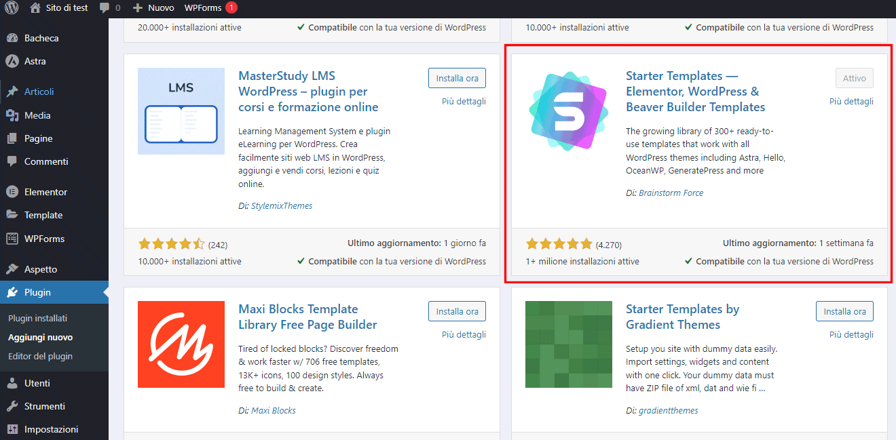This screenshot has width=896, height=440.
Task: Click the WordPress logo in admin bar
Action: (12, 8)
